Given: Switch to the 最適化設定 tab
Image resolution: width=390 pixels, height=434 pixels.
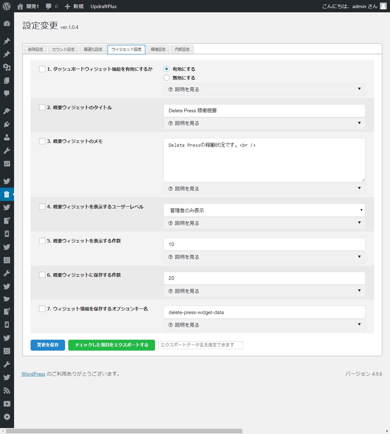Looking at the screenshot, I should 93,49.
